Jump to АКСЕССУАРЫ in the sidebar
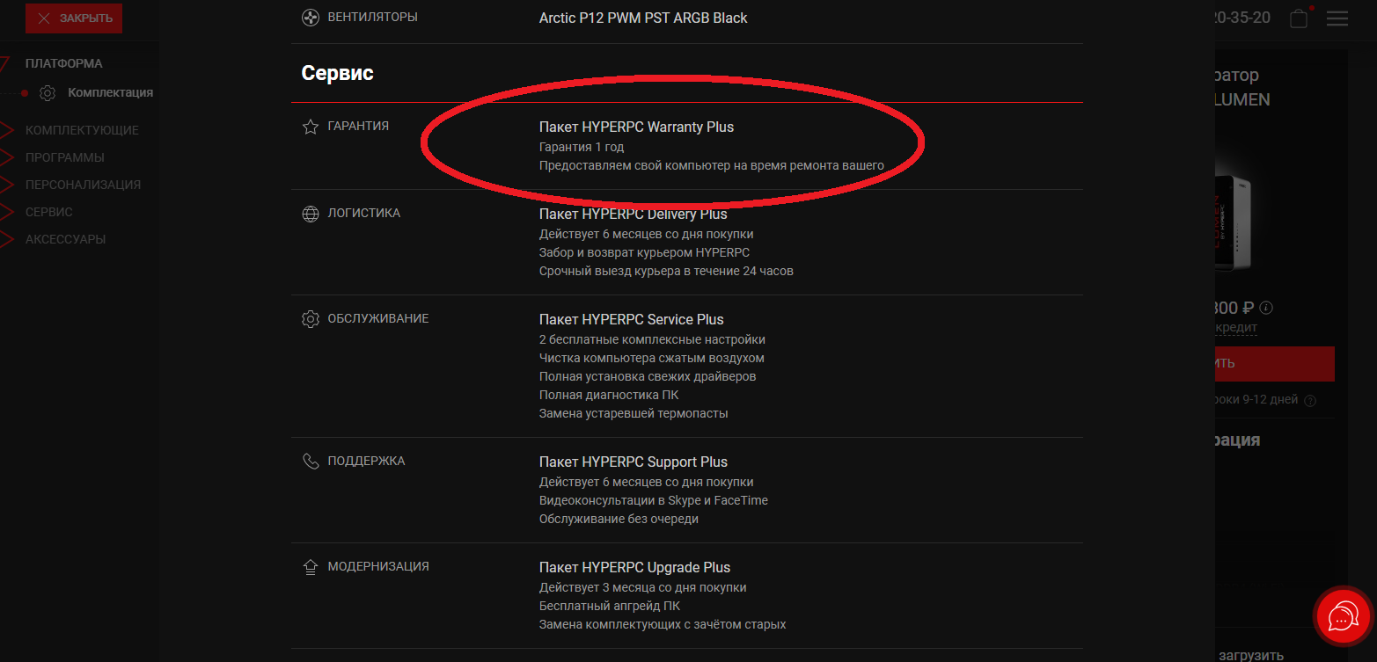1377x662 pixels. click(65, 239)
